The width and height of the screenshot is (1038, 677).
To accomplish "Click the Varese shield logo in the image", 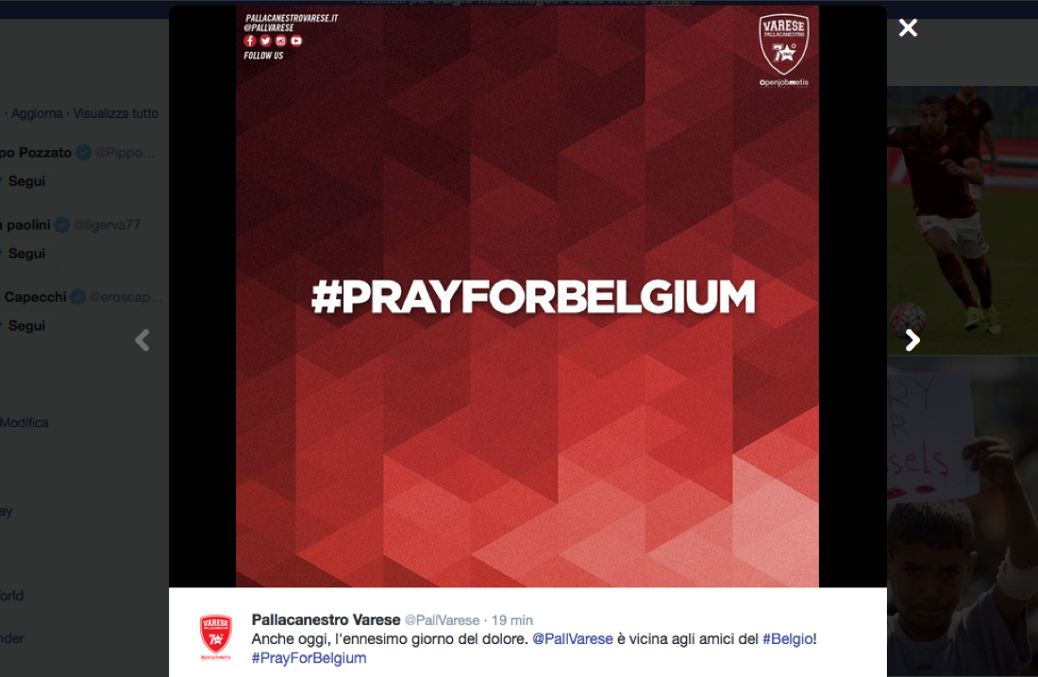I will tap(784, 45).
